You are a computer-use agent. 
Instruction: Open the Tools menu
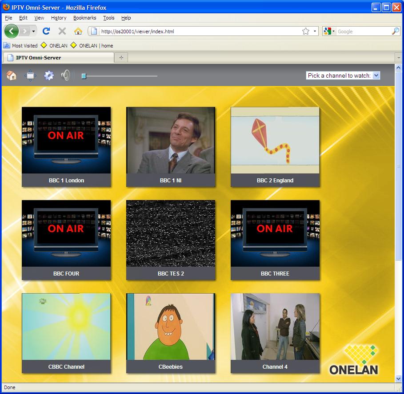click(109, 18)
